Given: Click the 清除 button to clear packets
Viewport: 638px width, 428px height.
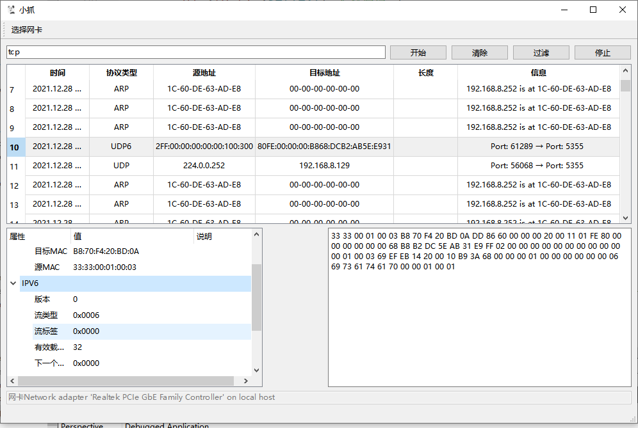Looking at the screenshot, I should (x=479, y=52).
